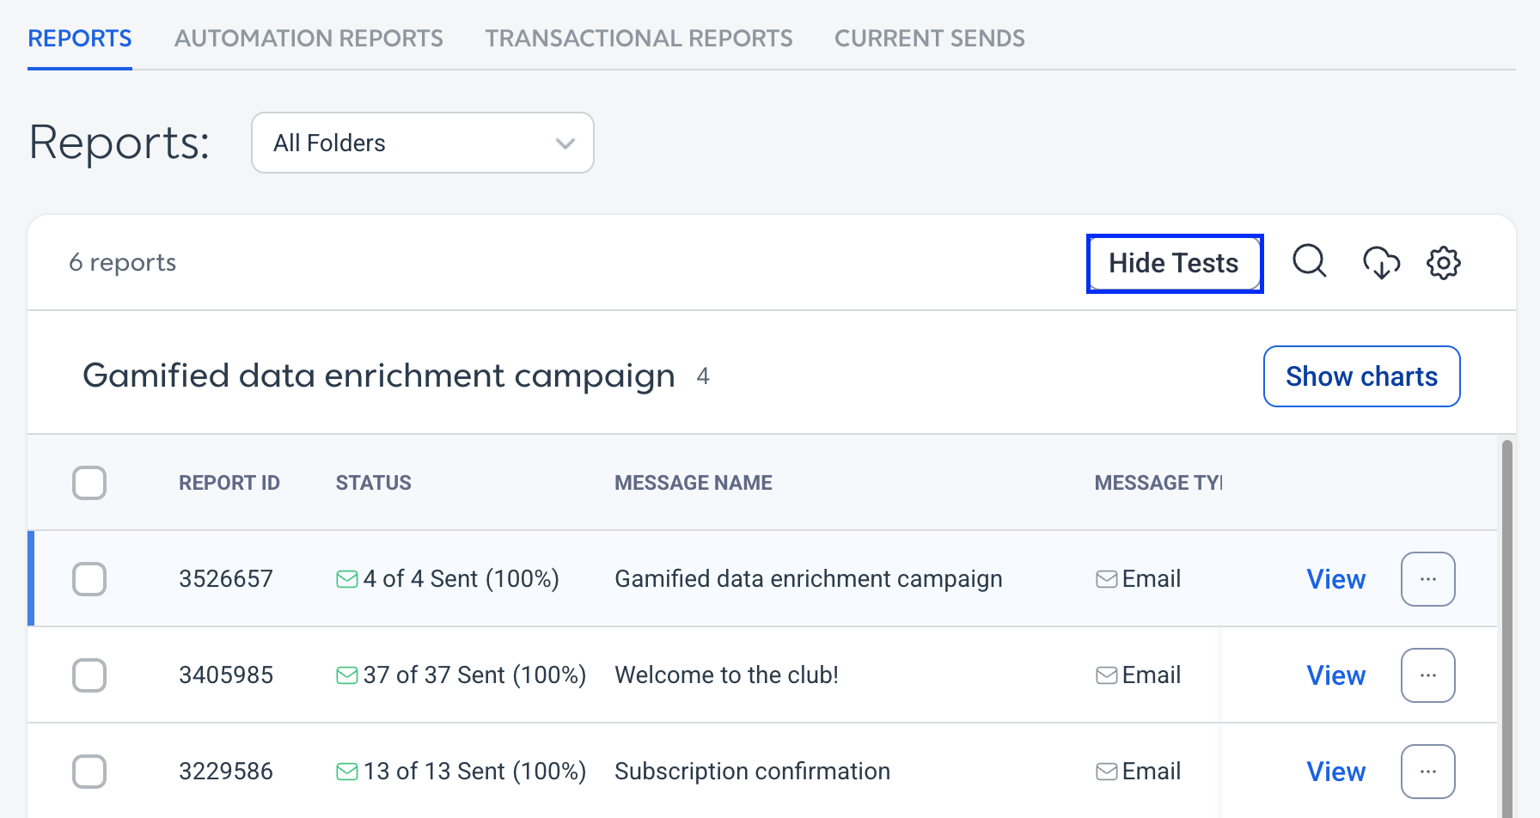Click envelope status icon beside 13 of 13 Sent
Screen dimensions: 1540x818
347,772
